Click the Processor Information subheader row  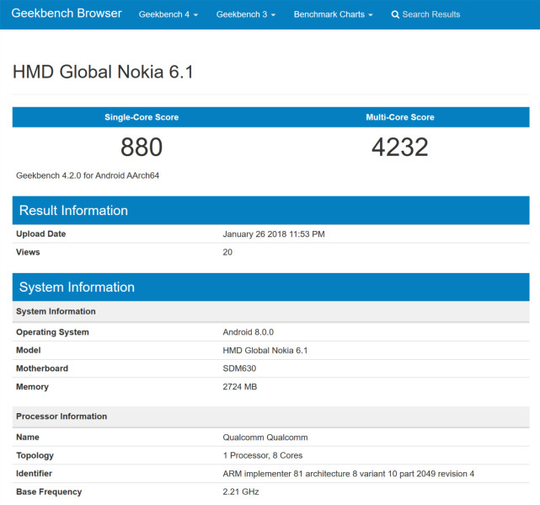61,416
